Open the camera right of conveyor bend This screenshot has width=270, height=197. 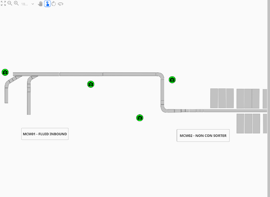tap(172, 80)
